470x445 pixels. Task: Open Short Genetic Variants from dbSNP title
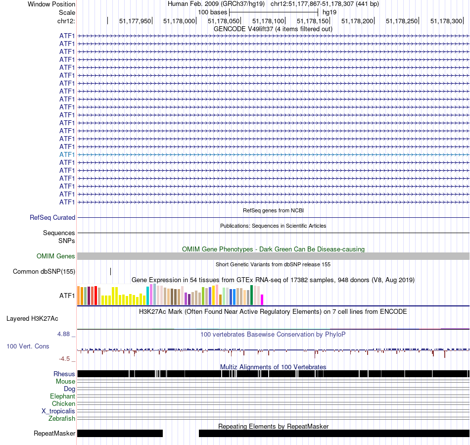(273, 264)
